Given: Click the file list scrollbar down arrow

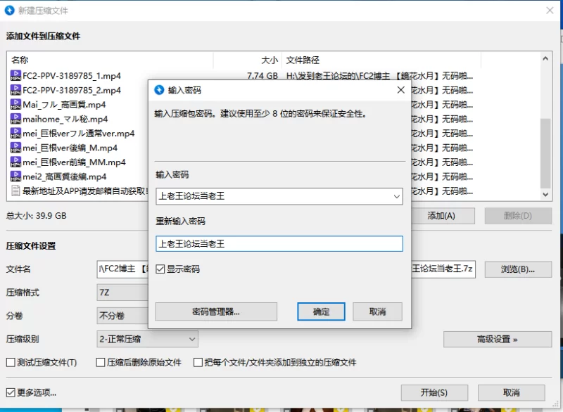Looking at the screenshot, I should (545, 195).
